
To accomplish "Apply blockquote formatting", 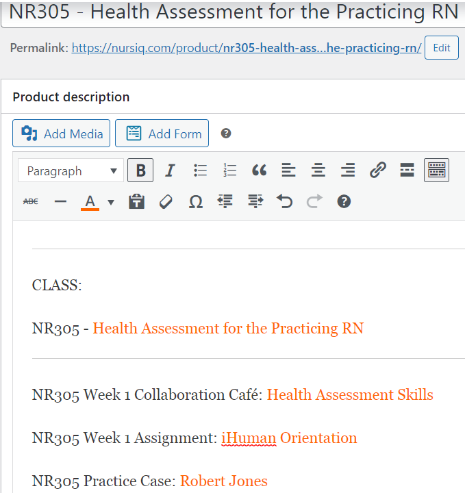I will pos(259,170).
